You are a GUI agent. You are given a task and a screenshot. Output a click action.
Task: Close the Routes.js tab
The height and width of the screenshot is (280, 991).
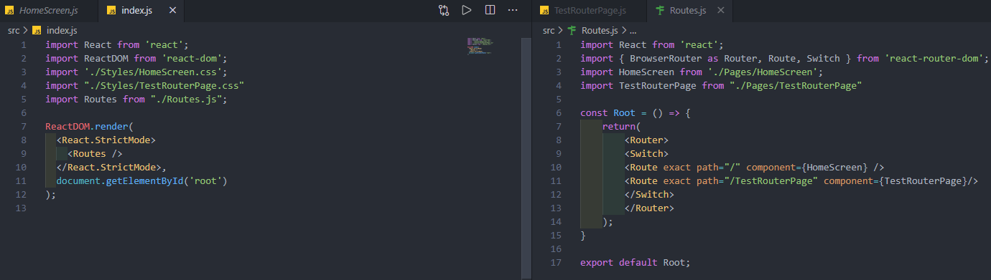pyautogui.click(x=720, y=11)
